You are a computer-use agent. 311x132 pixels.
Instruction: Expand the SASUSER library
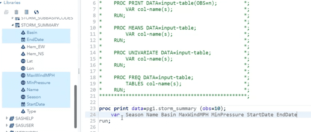(x=7, y=125)
